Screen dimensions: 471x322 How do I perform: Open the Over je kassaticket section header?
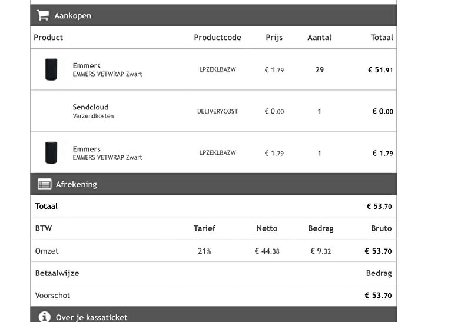(213, 314)
